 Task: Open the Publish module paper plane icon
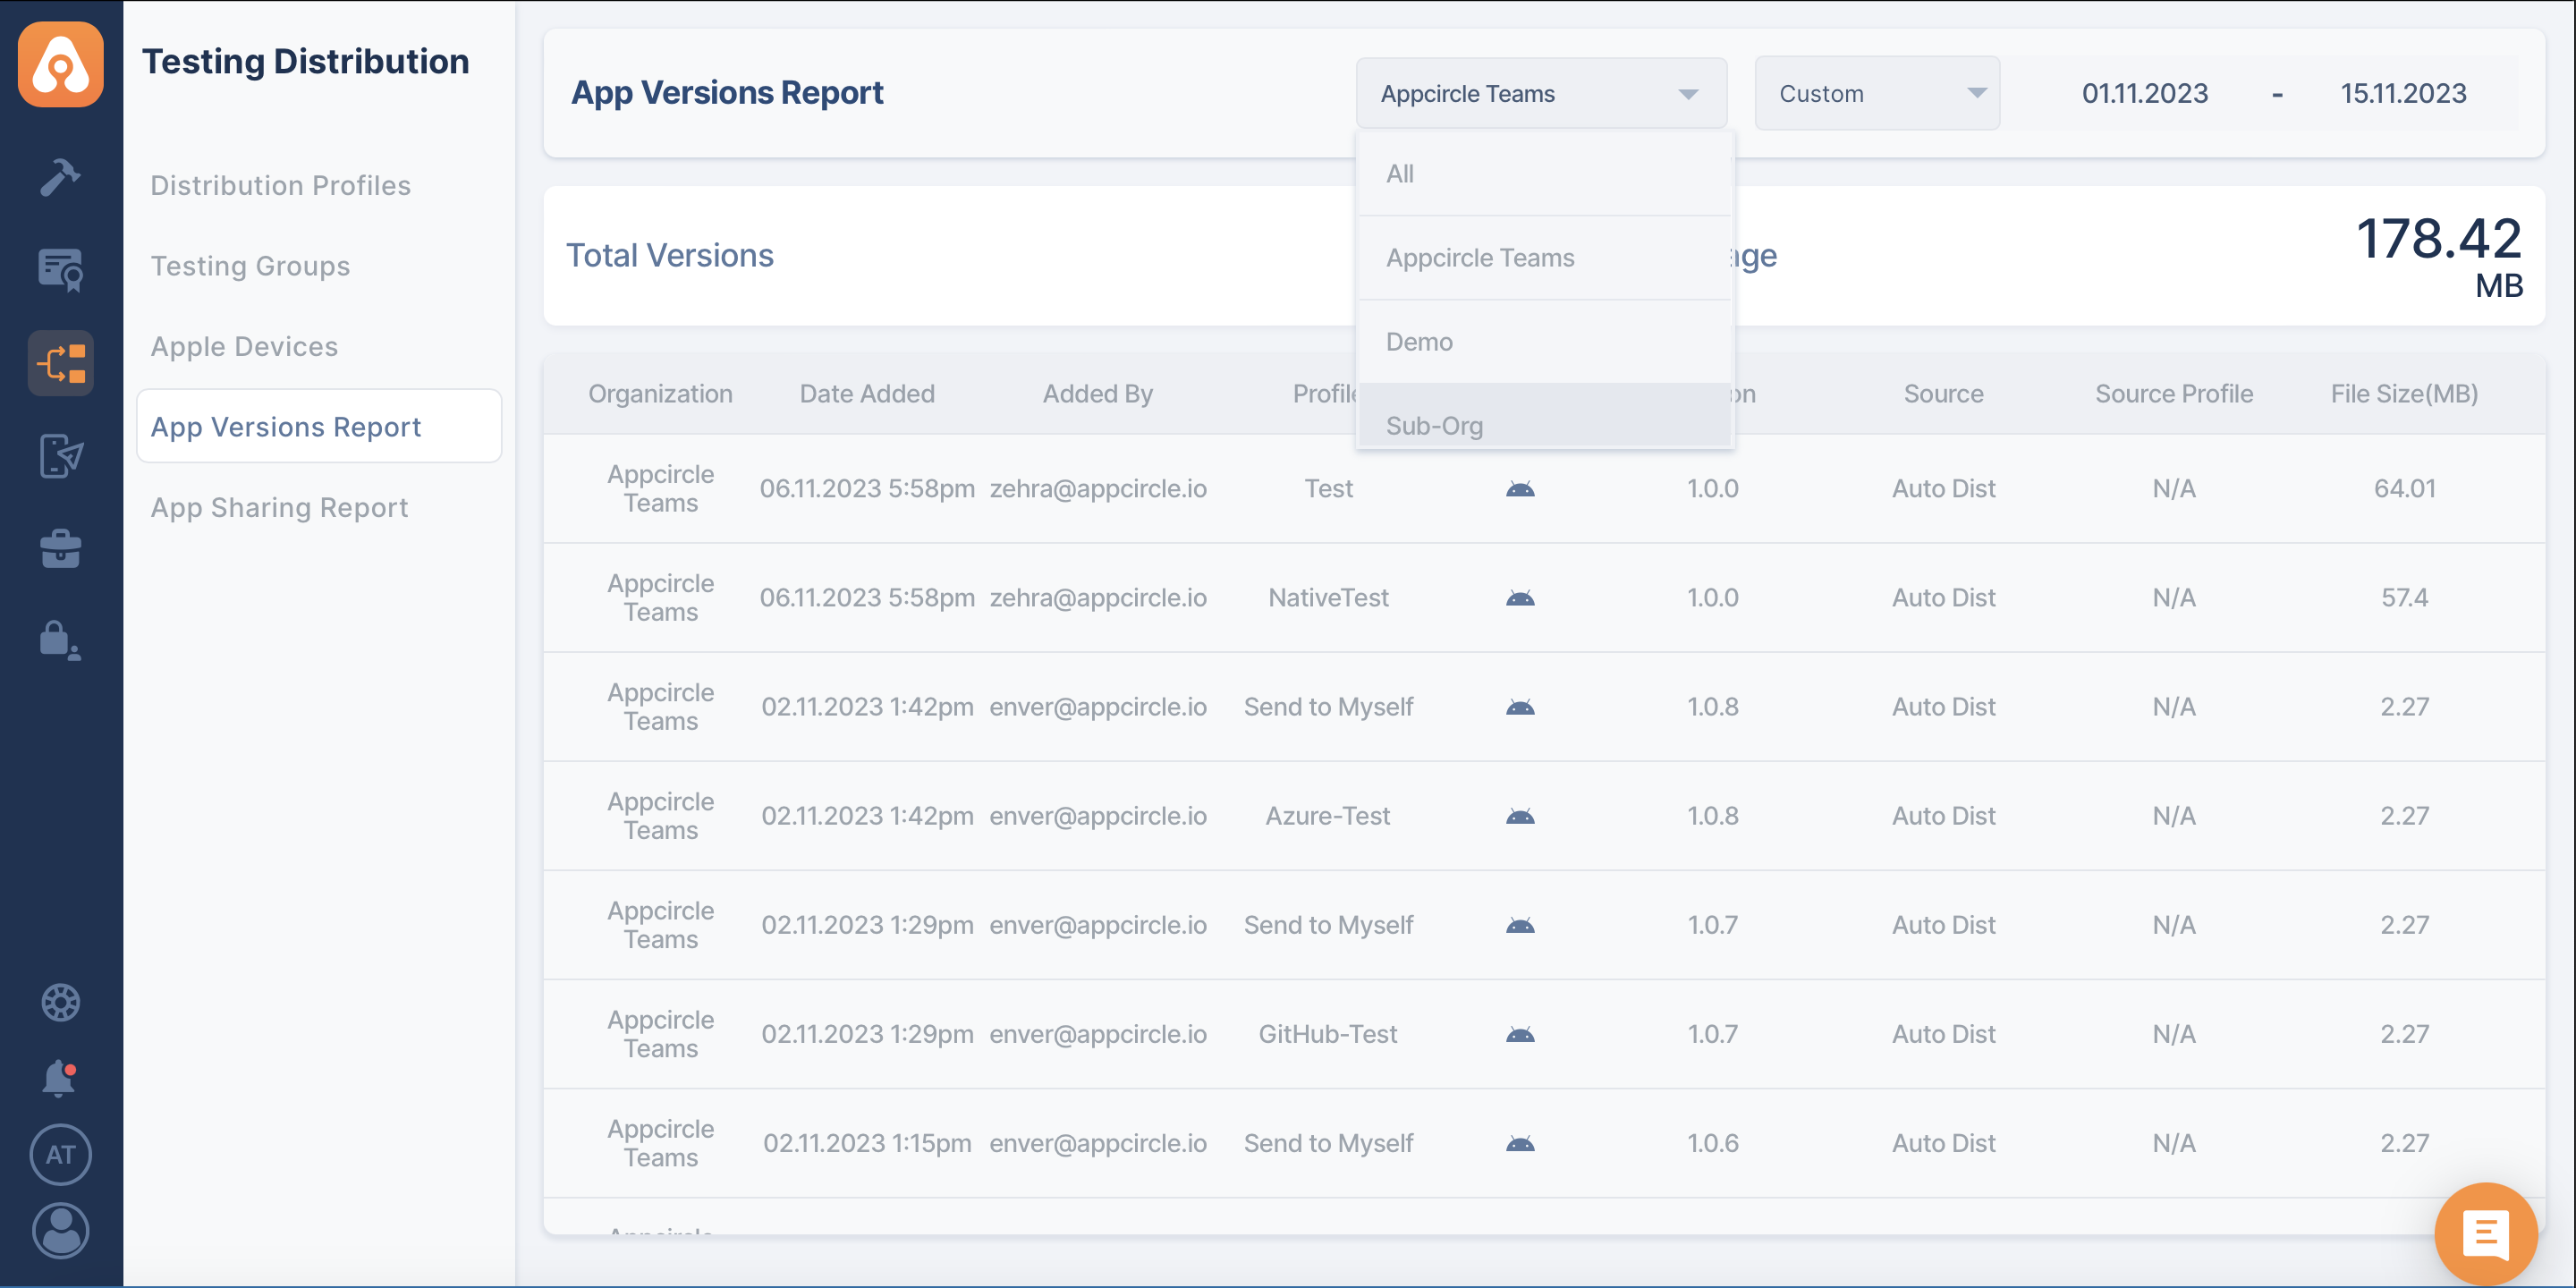click(61, 456)
